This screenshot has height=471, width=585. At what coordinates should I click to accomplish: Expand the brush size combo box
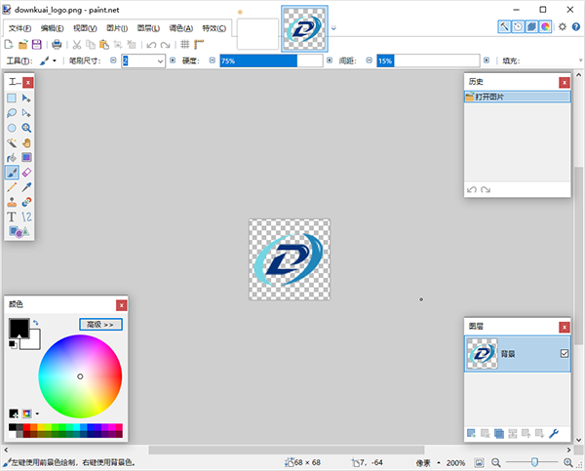pos(160,60)
